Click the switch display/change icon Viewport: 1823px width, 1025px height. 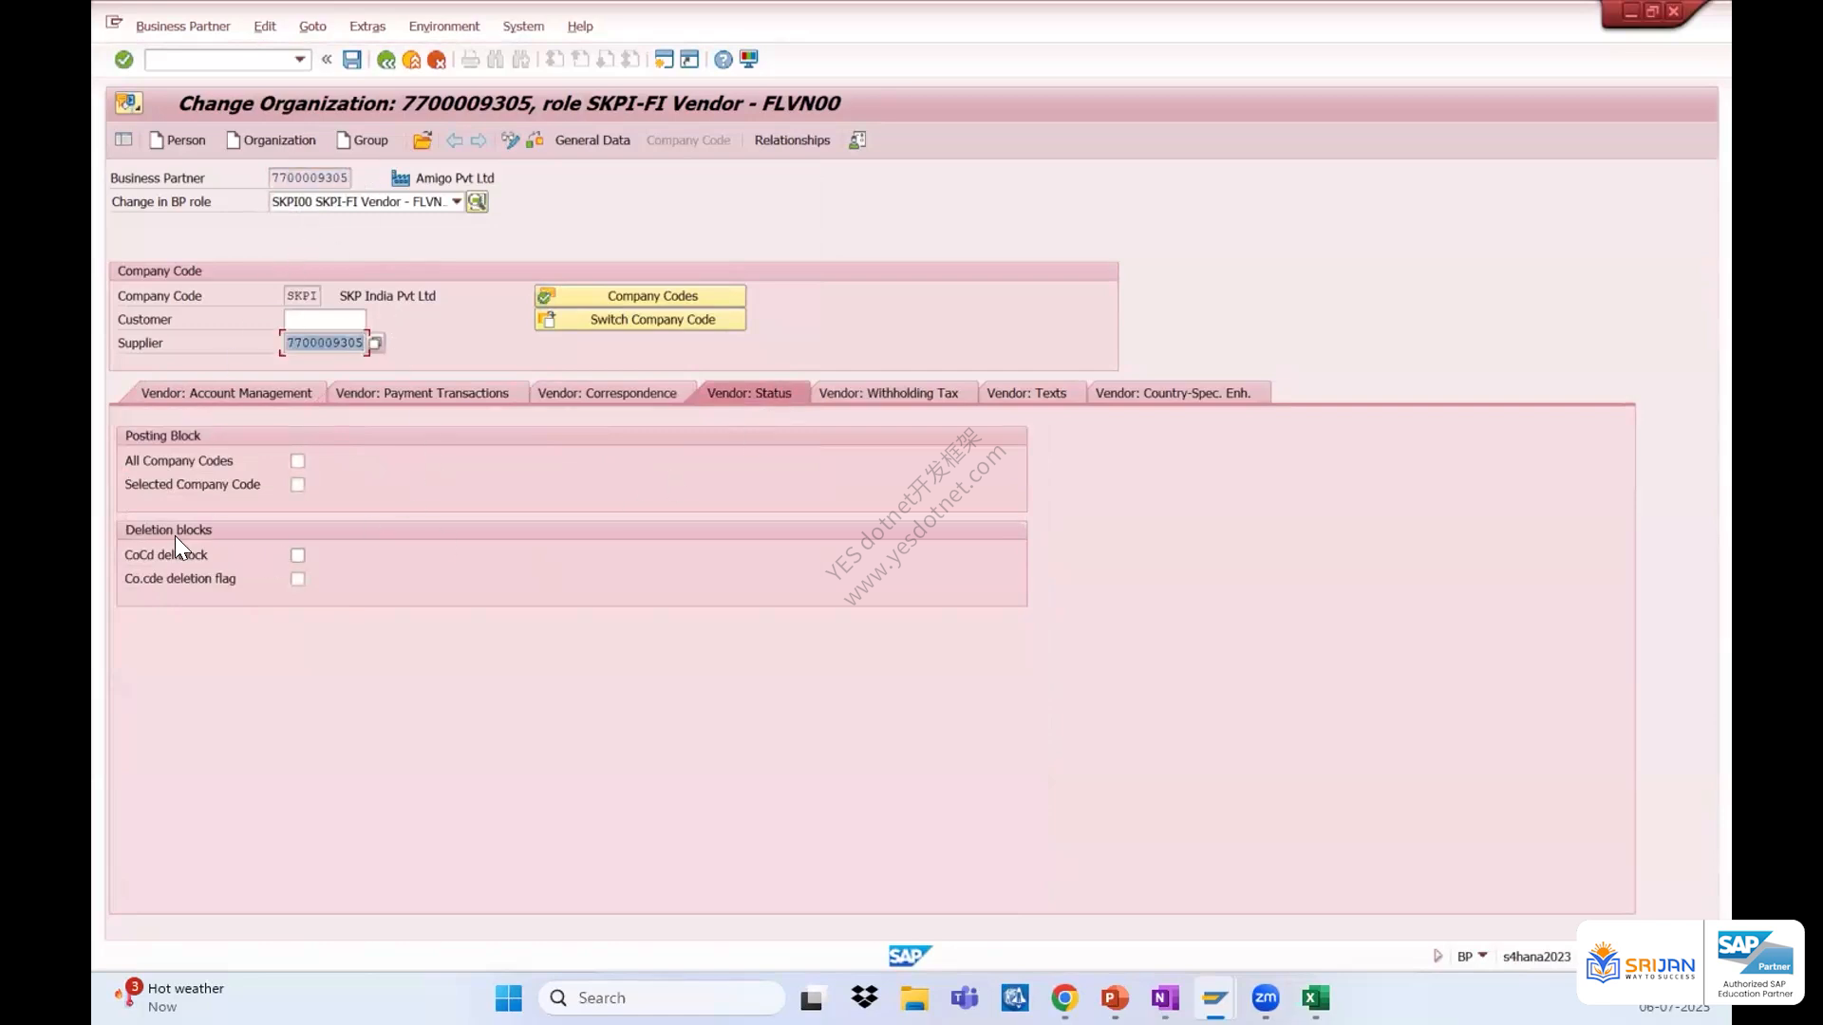point(510,140)
